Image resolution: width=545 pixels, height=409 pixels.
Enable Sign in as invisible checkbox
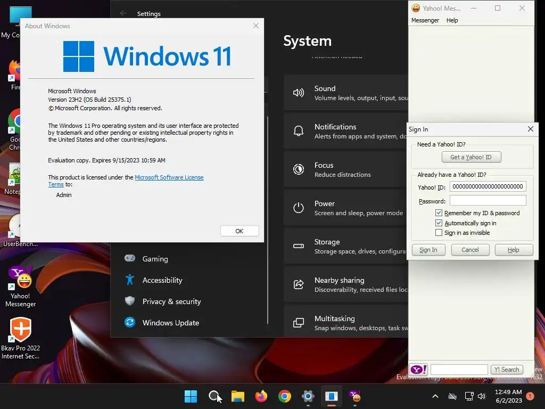click(x=439, y=233)
